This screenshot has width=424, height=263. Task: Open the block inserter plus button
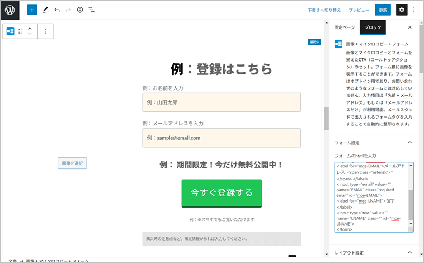(x=32, y=10)
